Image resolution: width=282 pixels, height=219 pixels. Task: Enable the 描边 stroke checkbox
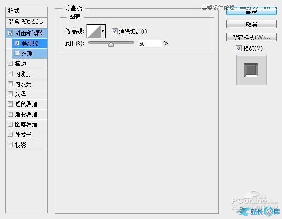(11, 64)
